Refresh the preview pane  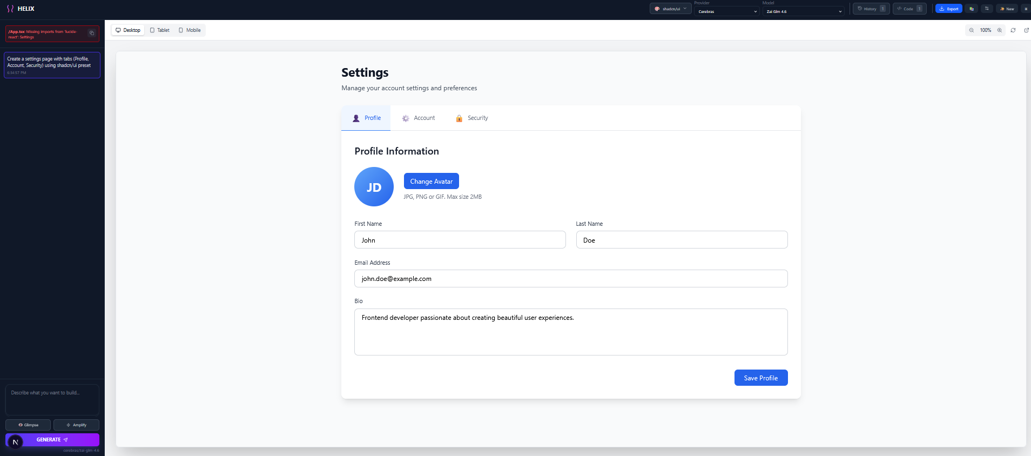(x=1013, y=30)
